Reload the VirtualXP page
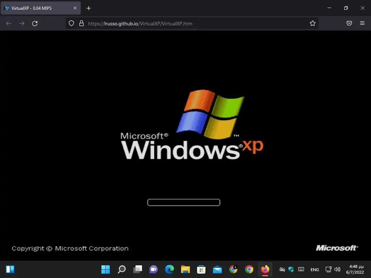The image size is (371, 278). [35, 24]
